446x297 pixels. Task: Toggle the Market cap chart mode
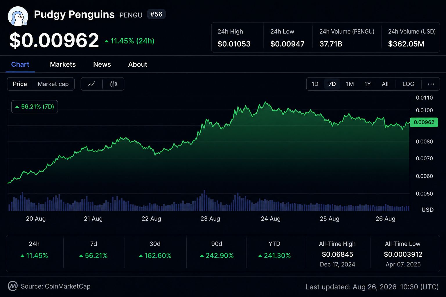click(53, 84)
